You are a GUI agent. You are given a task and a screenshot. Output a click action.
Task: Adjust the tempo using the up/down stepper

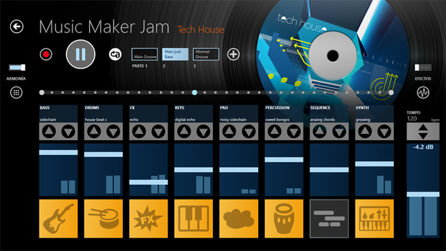point(423,132)
